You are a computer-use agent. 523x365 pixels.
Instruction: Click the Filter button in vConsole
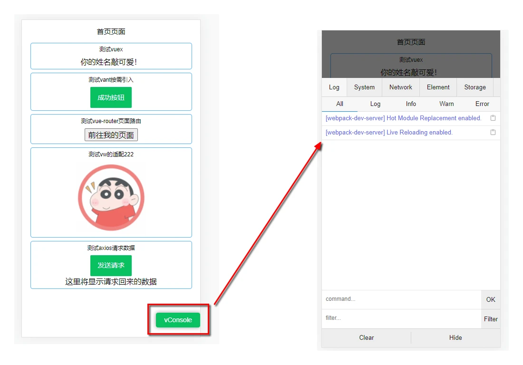[491, 319]
